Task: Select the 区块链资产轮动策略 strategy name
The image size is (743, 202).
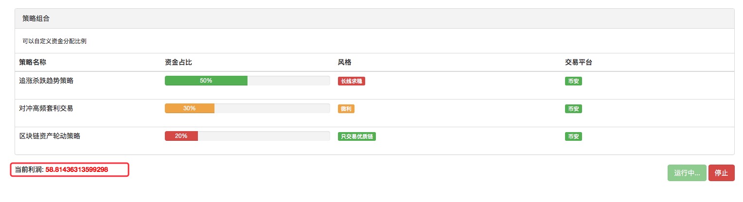Action: click(50, 136)
